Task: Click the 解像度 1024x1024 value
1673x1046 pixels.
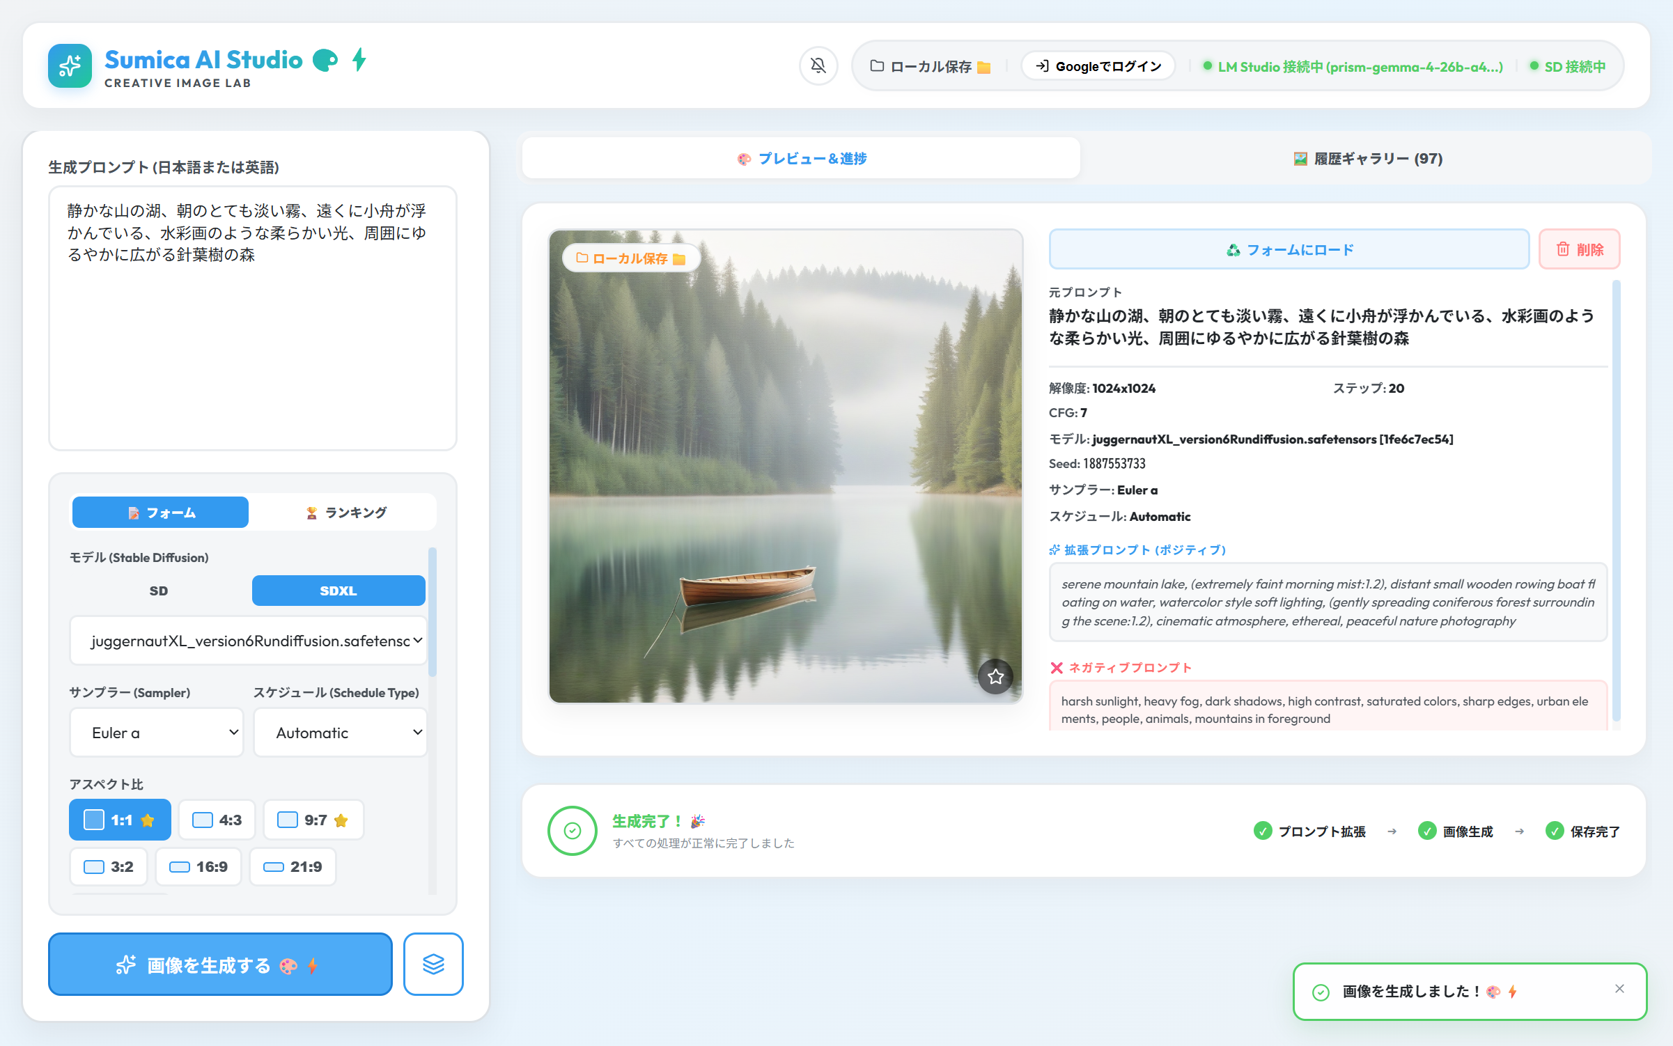Action: click(x=1123, y=389)
